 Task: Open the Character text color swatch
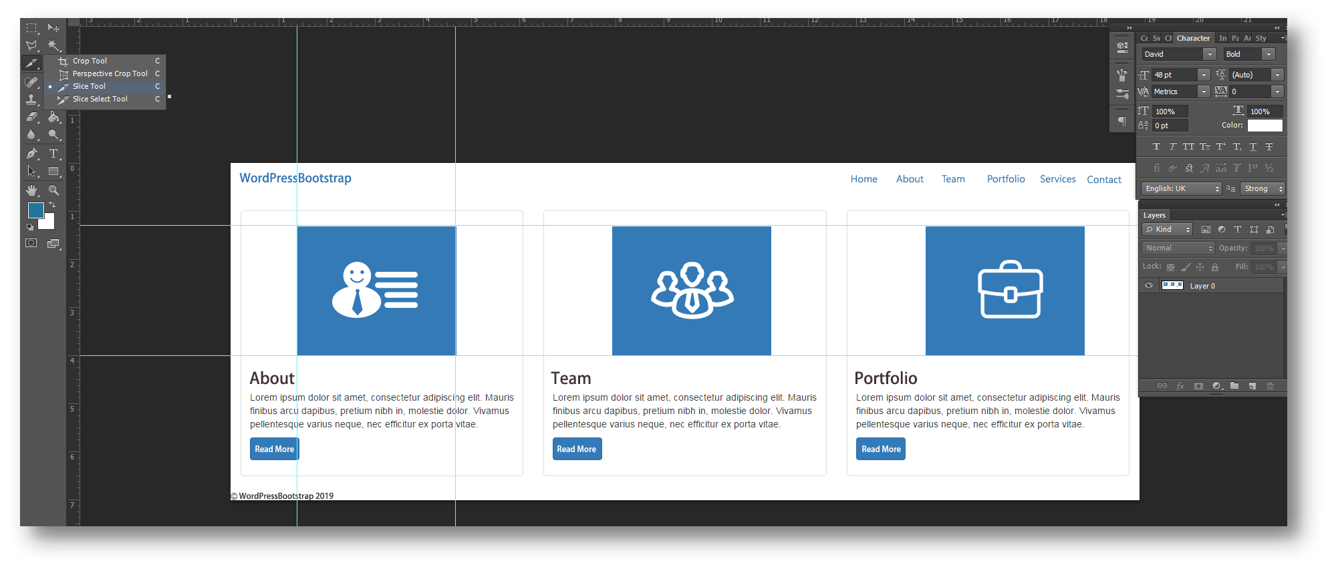[x=1264, y=126]
